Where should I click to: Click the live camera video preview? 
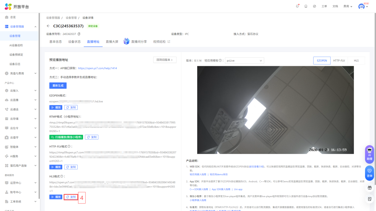[275, 110]
